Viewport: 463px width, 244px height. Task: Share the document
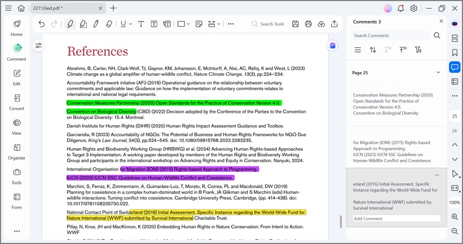coord(335,24)
